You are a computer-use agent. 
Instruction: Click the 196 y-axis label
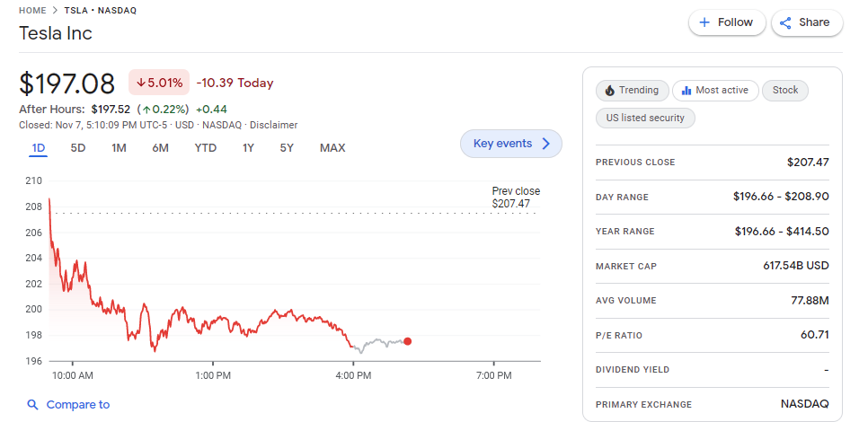(x=34, y=361)
